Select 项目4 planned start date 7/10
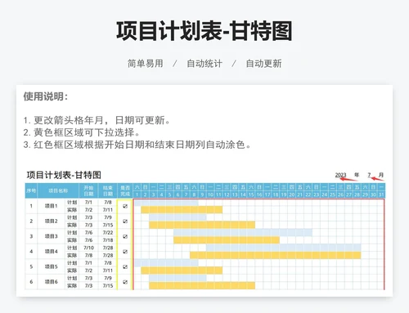Screen dimensions: 409x313 point(88,248)
